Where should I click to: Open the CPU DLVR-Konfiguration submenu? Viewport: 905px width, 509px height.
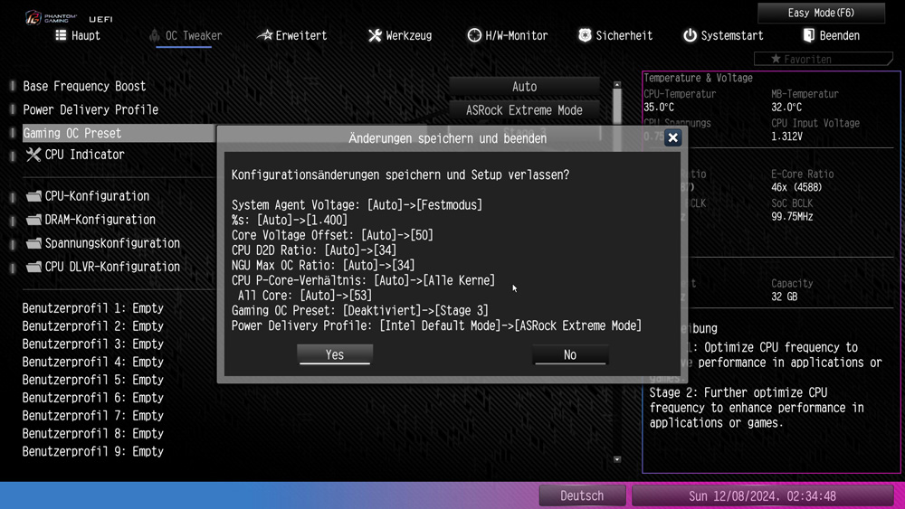pos(112,267)
